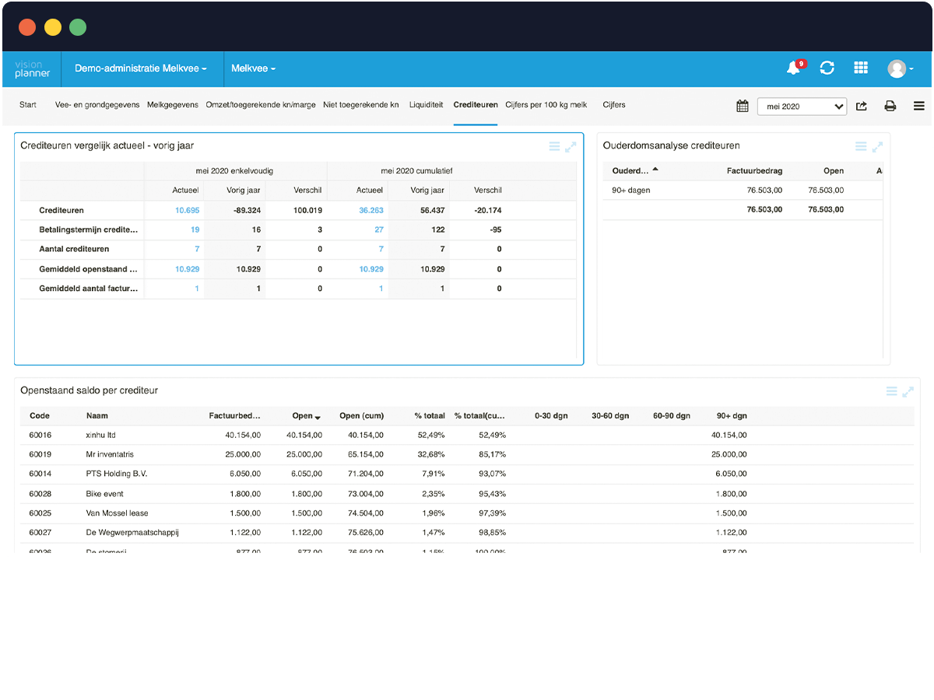This screenshot has width=934, height=700.
Task: Sort by the Open column header
Action: tap(306, 416)
